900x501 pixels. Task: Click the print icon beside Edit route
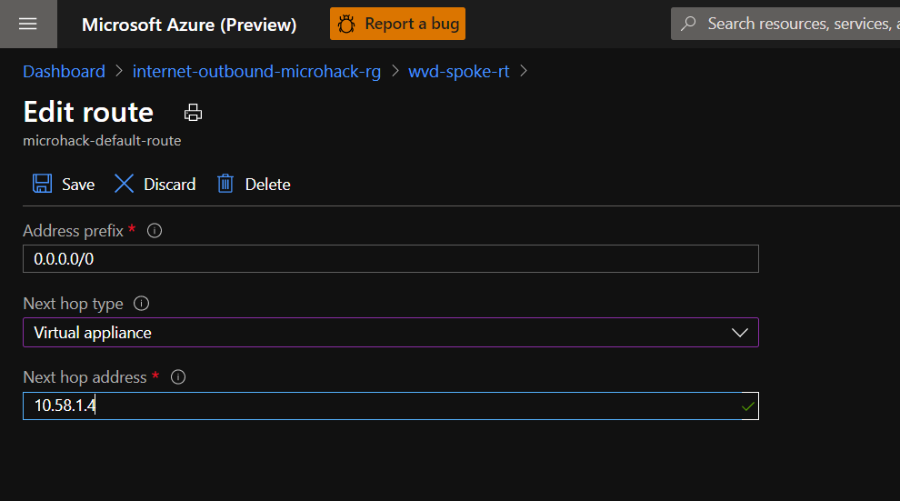click(193, 113)
